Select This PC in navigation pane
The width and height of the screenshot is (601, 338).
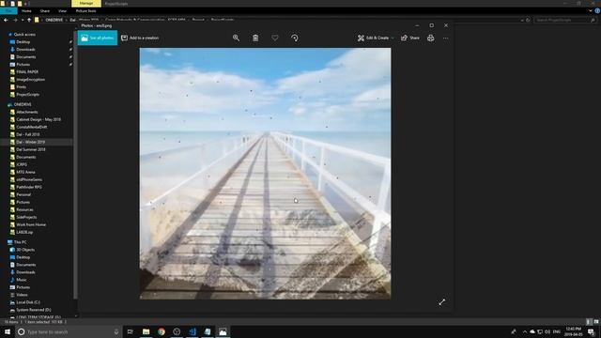pos(20,242)
